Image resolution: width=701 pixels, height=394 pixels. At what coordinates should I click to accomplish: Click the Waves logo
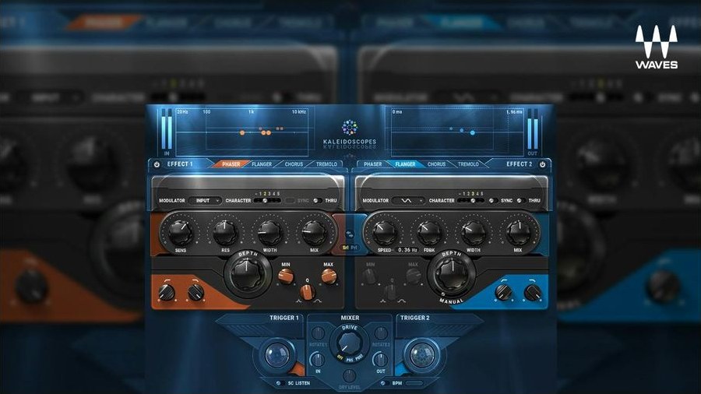(x=657, y=47)
